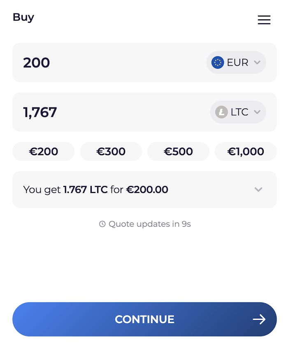The image size is (288, 346).
Task: Click the EU flag icon
Action: 217,63
